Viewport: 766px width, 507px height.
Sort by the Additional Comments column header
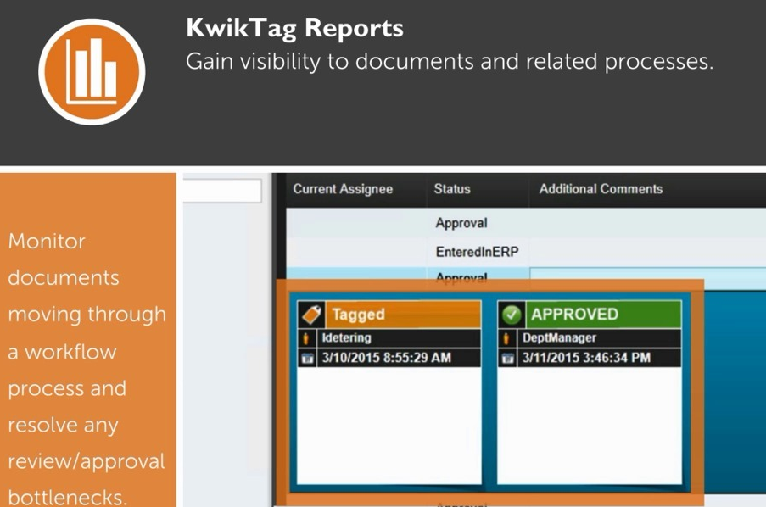point(601,189)
